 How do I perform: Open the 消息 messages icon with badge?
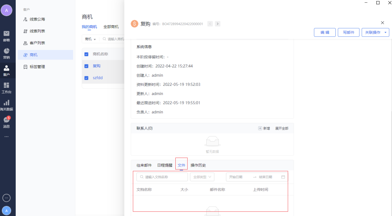click(7, 121)
